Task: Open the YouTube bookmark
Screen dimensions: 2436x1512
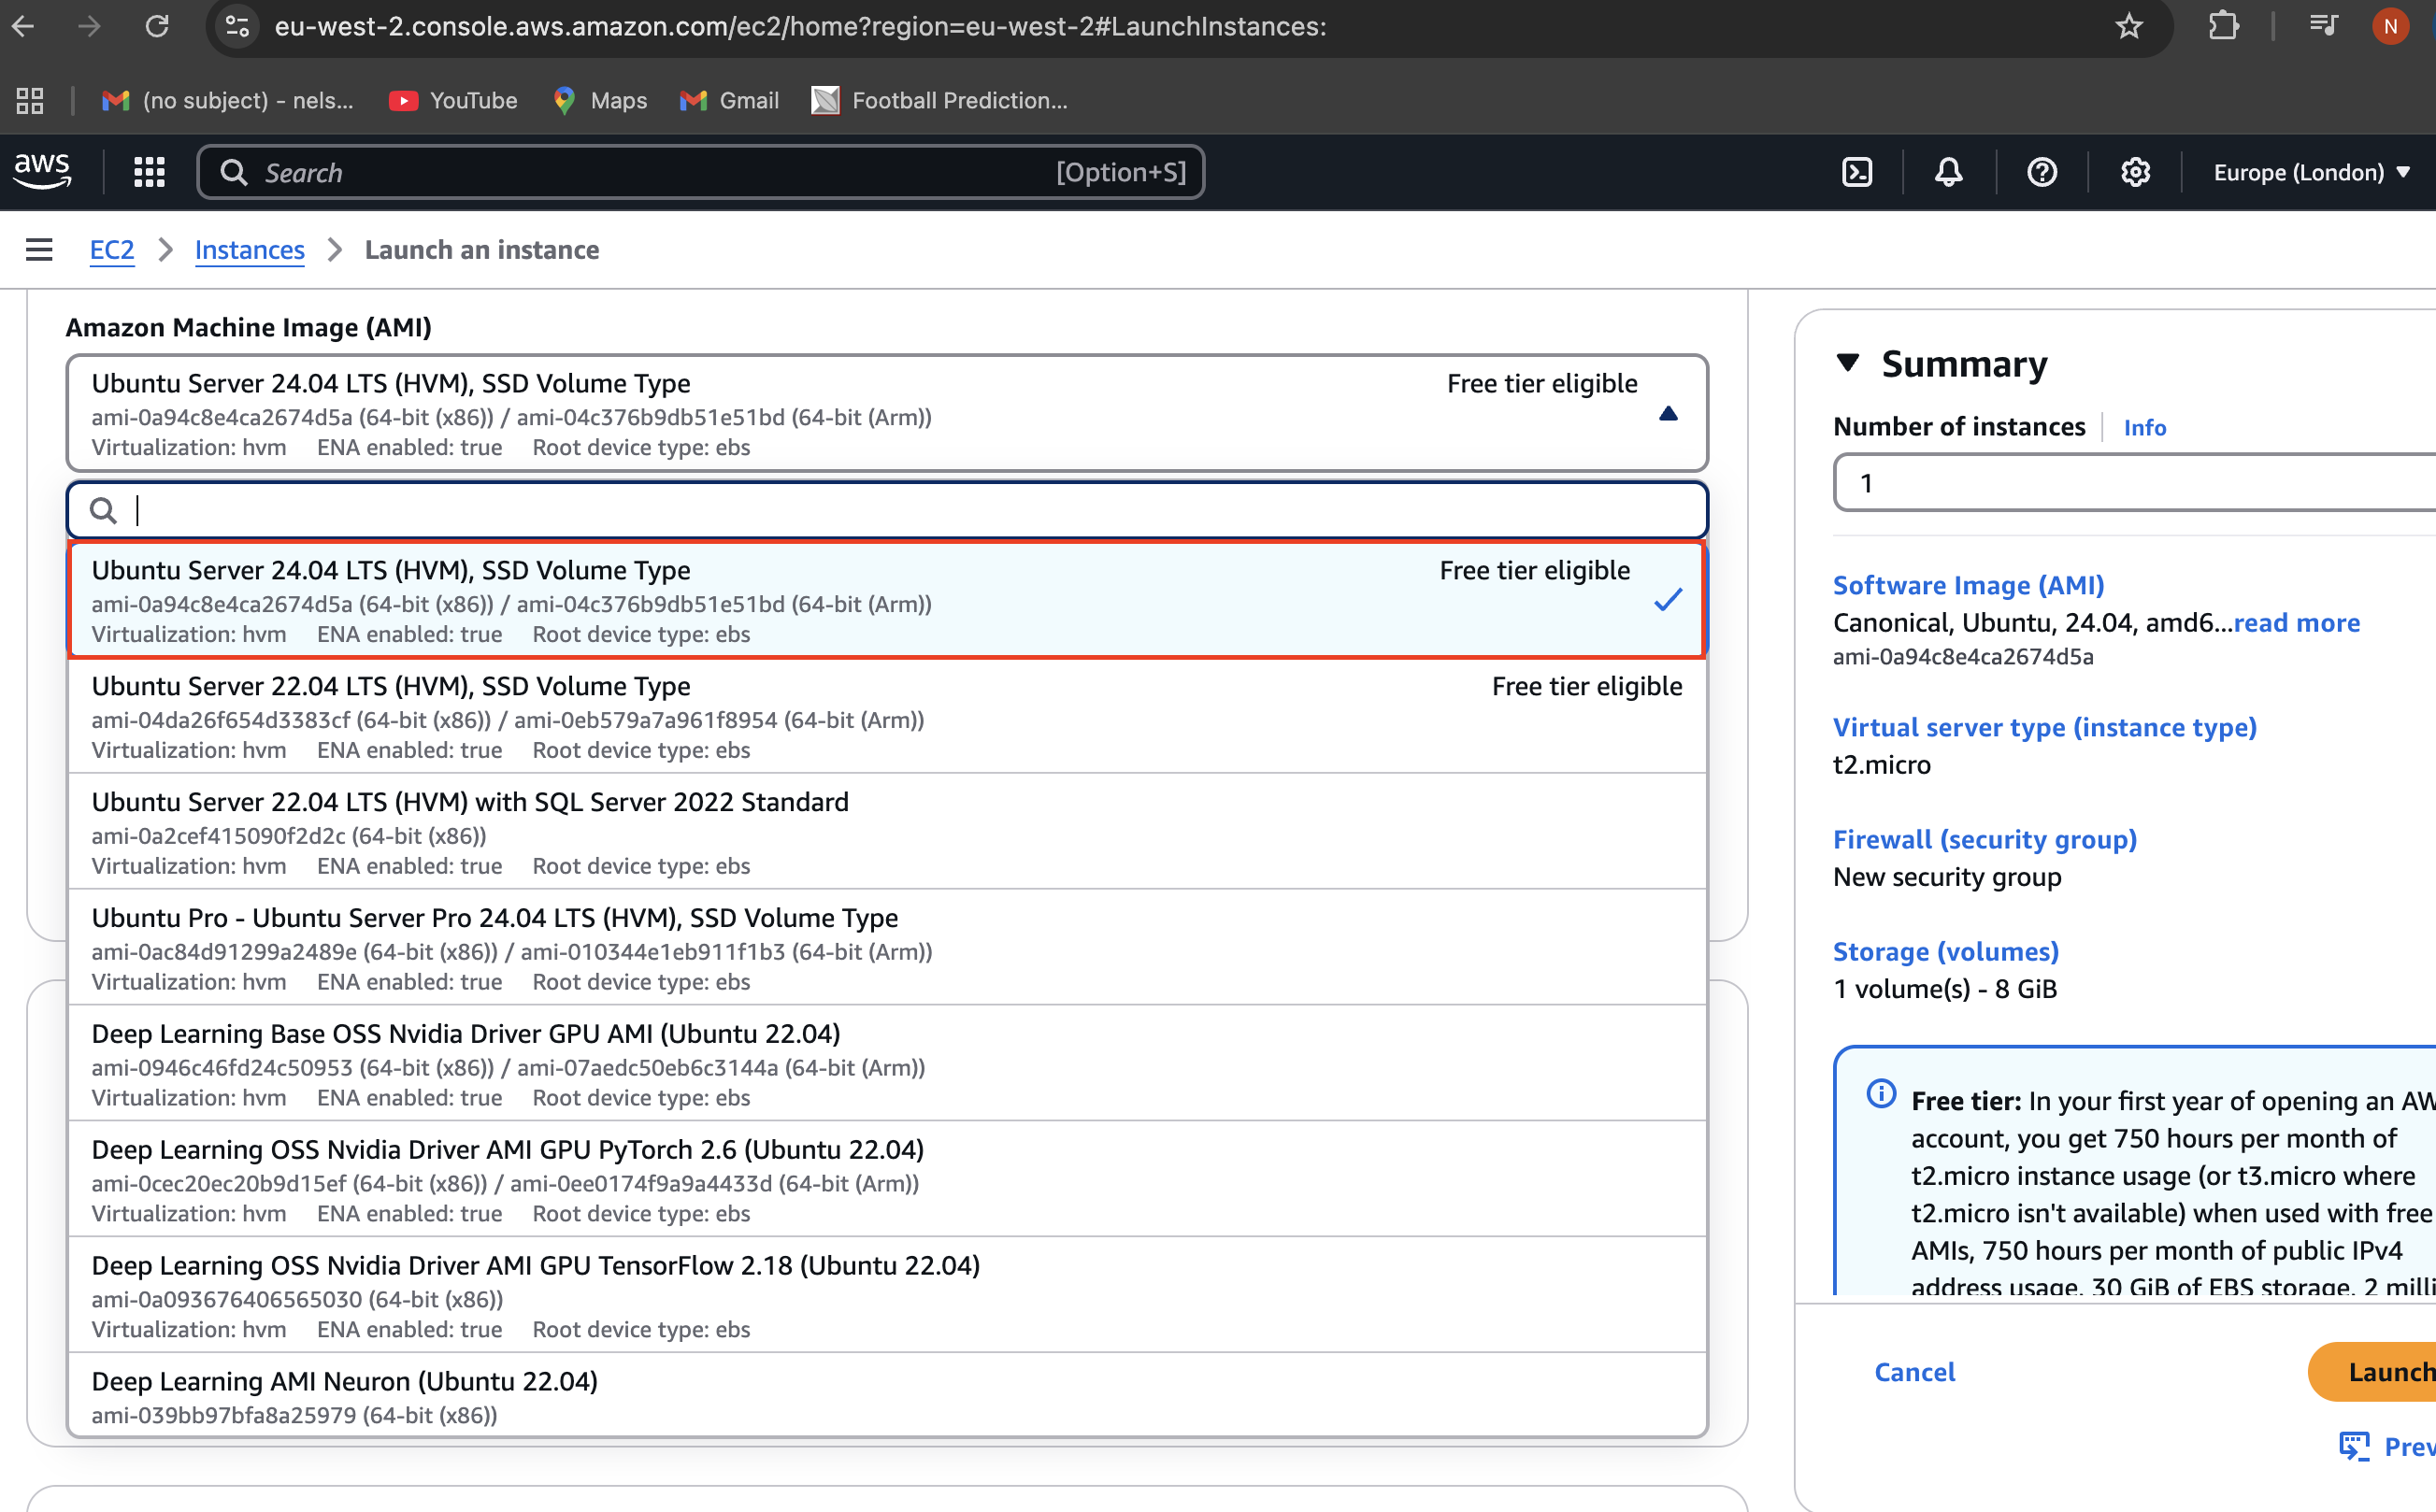Action: point(453,100)
